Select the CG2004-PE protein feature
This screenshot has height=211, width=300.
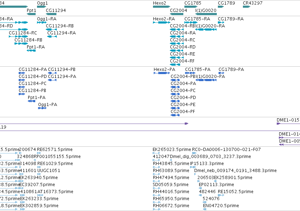pos(175,108)
